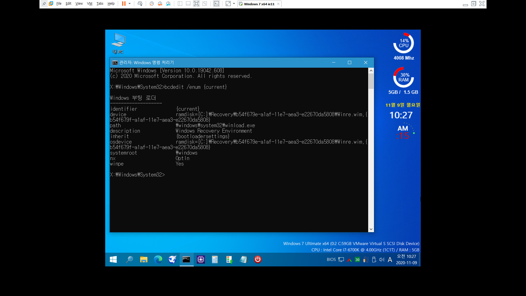Viewport: 526px width, 296px height.
Task: Pause the virtual machine
Action: pyautogui.click(x=124, y=4)
